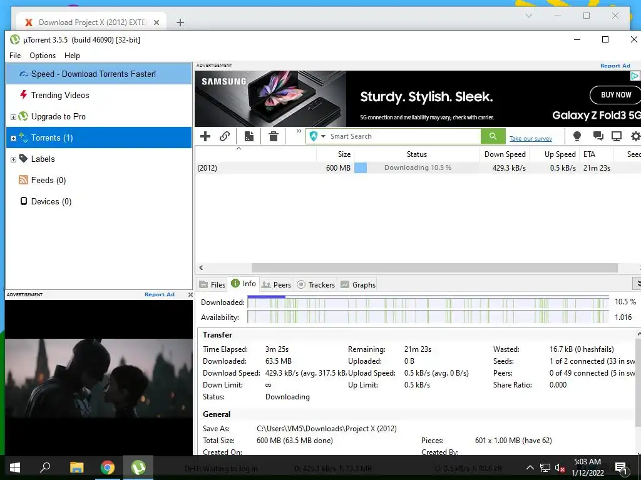
Task: Click the RSS Feeds icon in sidebar
Action: click(x=23, y=180)
